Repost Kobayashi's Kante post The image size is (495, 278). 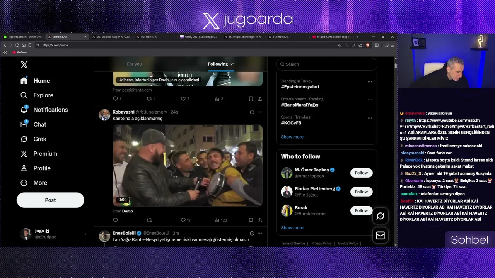(x=149, y=220)
